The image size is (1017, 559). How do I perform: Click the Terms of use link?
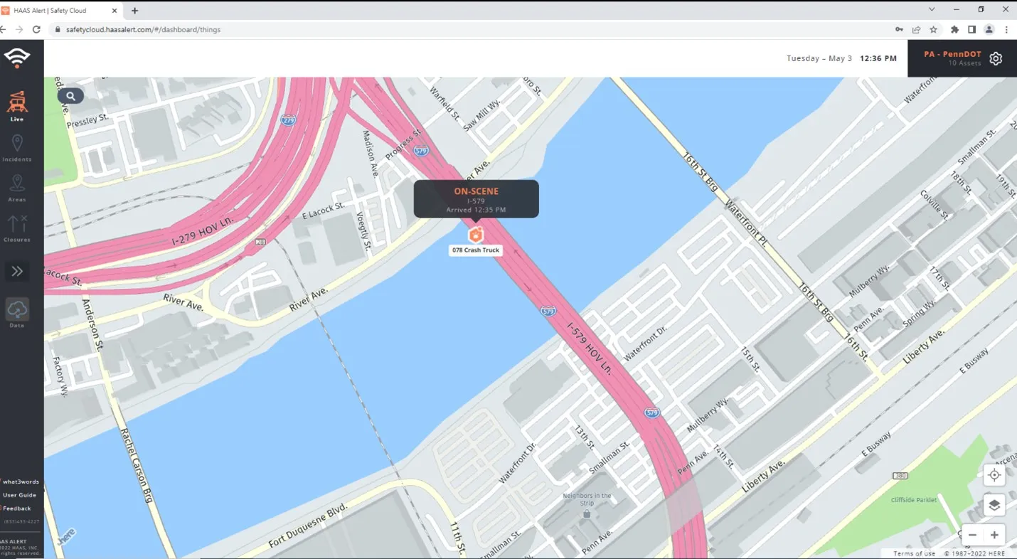coord(915,553)
